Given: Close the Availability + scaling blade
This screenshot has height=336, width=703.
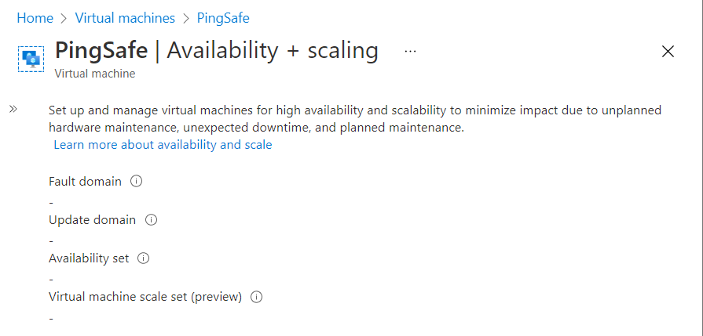Looking at the screenshot, I should 668,52.
